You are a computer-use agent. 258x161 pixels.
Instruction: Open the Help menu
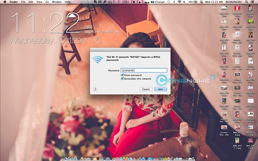(x=67, y=2)
